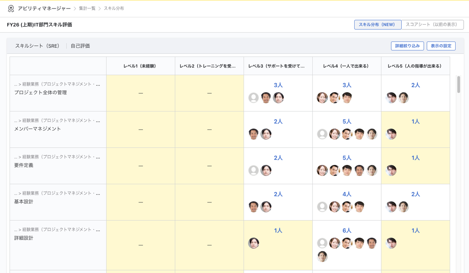Click grey placeholder avatar in 詳細設計 level 4
This screenshot has width=469, height=273.
322,243
